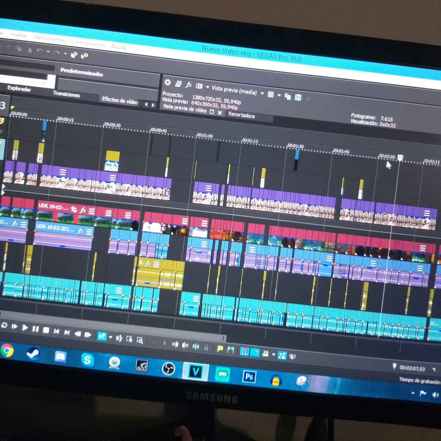Undo the last edit with the Undo arrow
This screenshot has width=441, height=441.
click(x=39, y=50)
